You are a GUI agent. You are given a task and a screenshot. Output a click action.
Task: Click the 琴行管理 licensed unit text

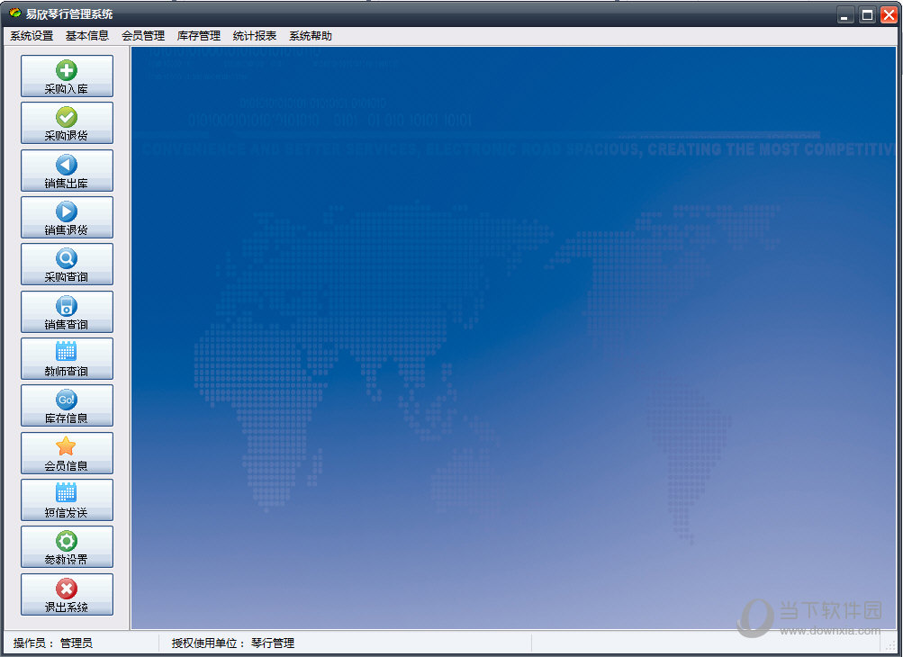[273, 643]
